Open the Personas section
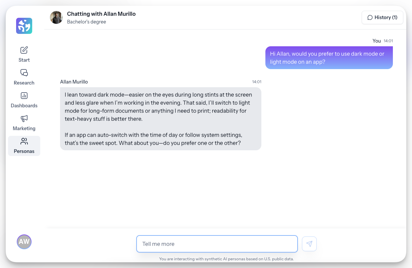Image resolution: width=412 pixels, height=268 pixels. click(x=24, y=146)
